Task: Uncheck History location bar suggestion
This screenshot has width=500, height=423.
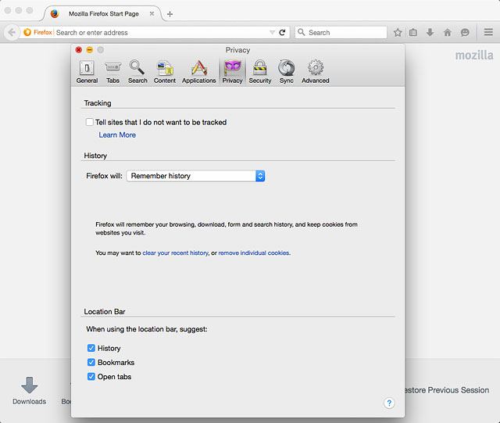Action: [x=91, y=348]
